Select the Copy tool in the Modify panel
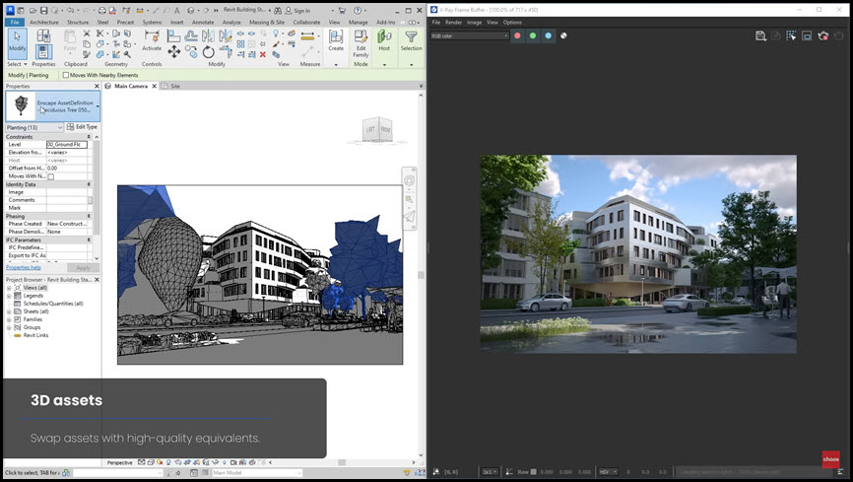This screenshot has height=482, width=853. coord(191,52)
